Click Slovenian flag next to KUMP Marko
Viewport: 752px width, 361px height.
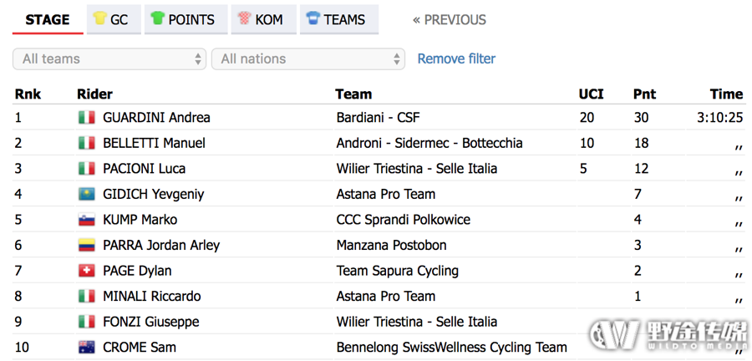coord(87,220)
